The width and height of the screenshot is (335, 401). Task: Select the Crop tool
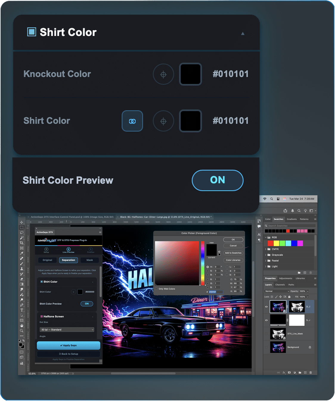pyautogui.click(x=21, y=243)
